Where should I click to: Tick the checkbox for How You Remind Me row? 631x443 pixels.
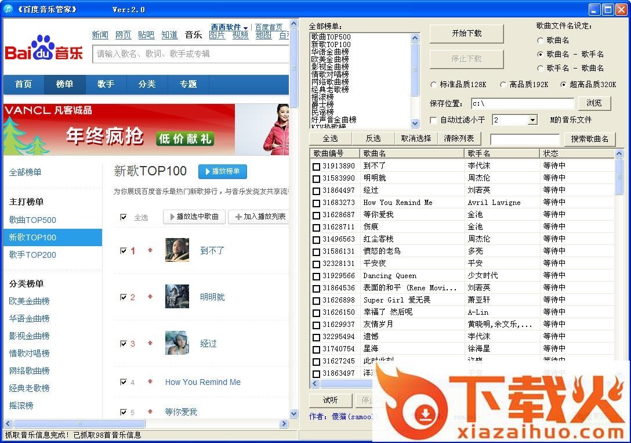click(x=316, y=203)
